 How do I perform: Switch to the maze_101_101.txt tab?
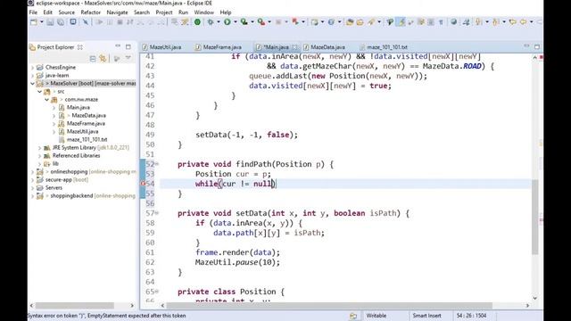point(384,47)
